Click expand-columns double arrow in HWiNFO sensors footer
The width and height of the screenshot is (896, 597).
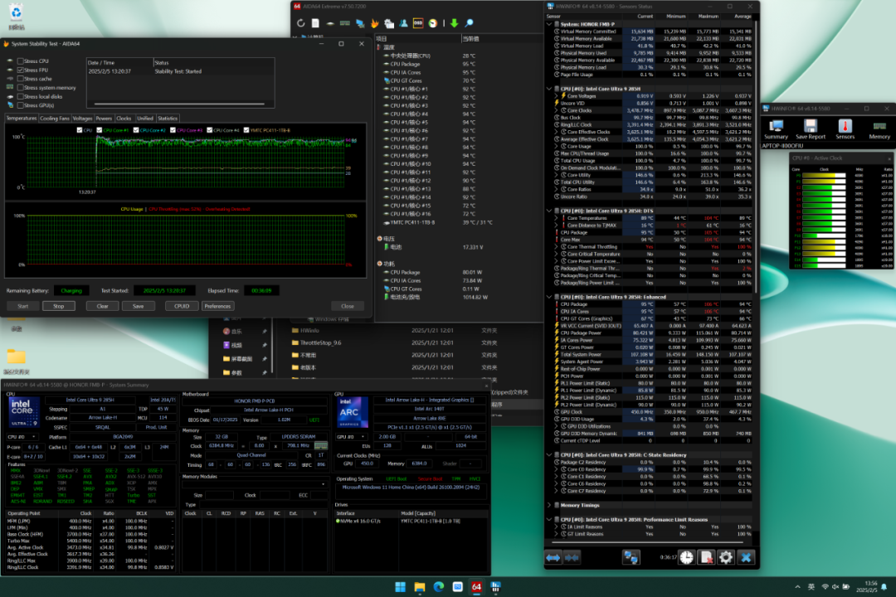[553, 557]
